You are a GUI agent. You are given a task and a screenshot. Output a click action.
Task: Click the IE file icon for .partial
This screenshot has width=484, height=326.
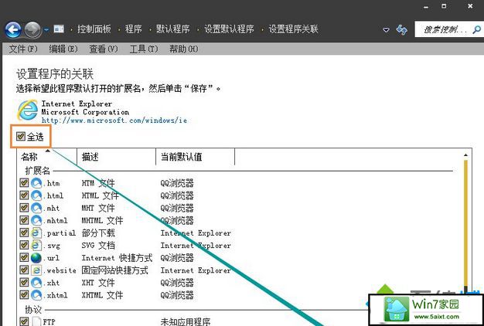pyautogui.click(x=36, y=233)
